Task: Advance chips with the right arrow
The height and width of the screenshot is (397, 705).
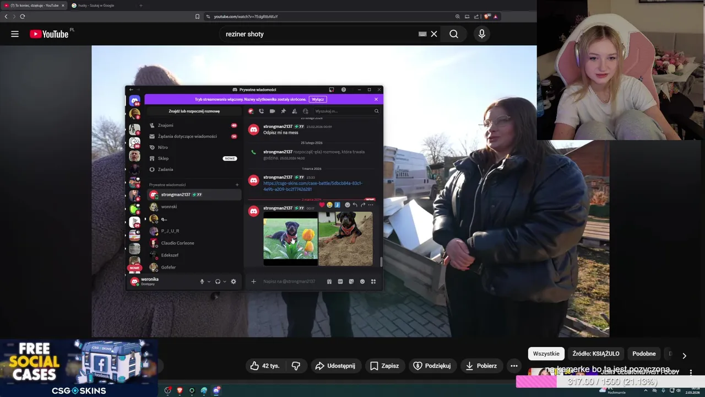Action: coord(684,356)
